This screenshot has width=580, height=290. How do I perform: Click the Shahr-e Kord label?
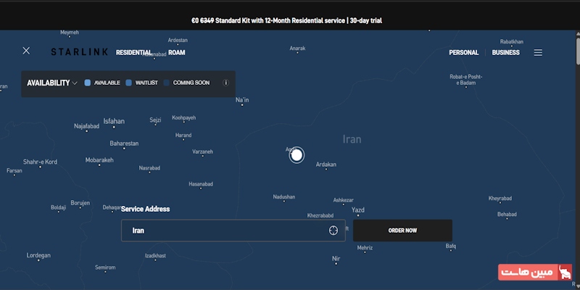pyautogui.click(x=41, y=162)
